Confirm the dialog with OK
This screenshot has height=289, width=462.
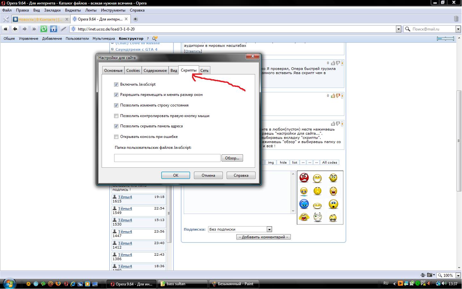[x=176, y=175]
